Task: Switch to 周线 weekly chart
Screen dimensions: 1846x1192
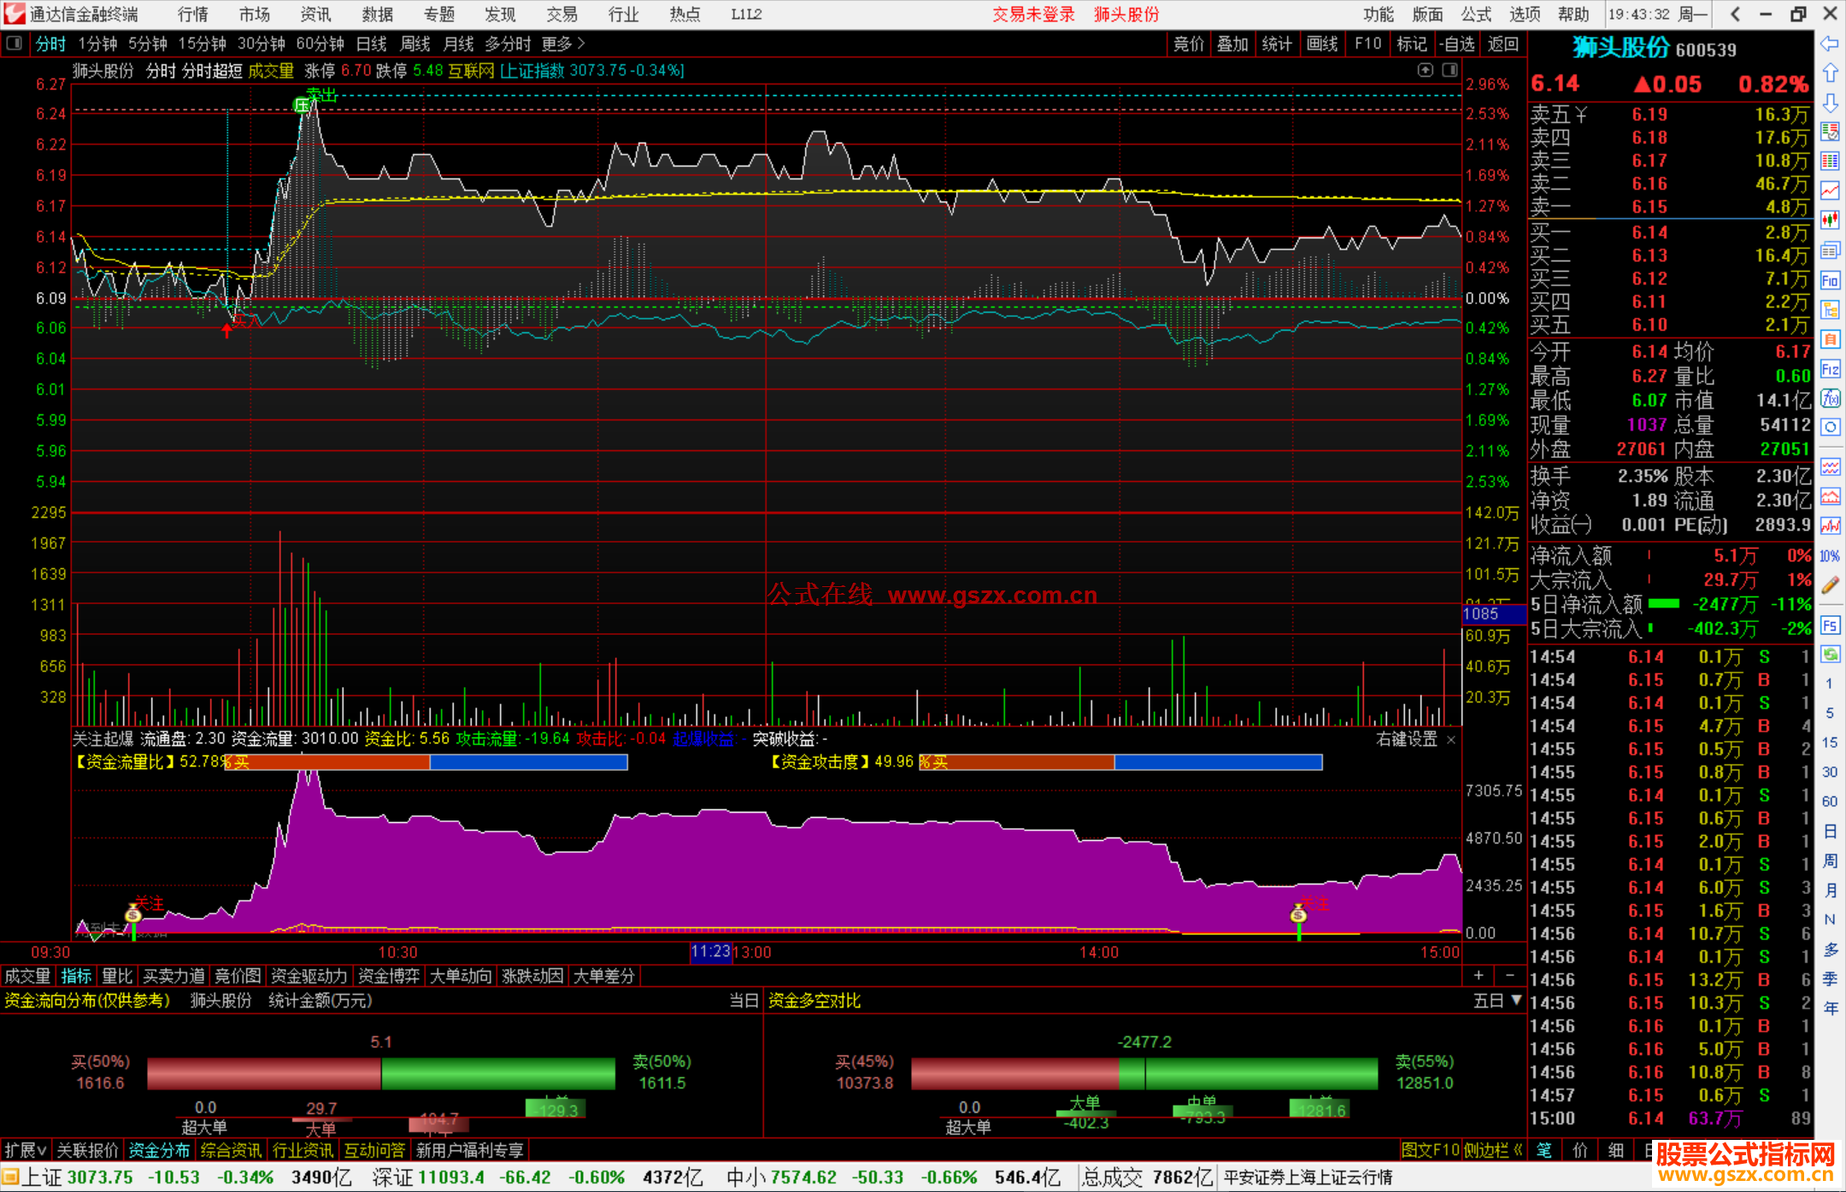Action: click(x=415, y=44)
